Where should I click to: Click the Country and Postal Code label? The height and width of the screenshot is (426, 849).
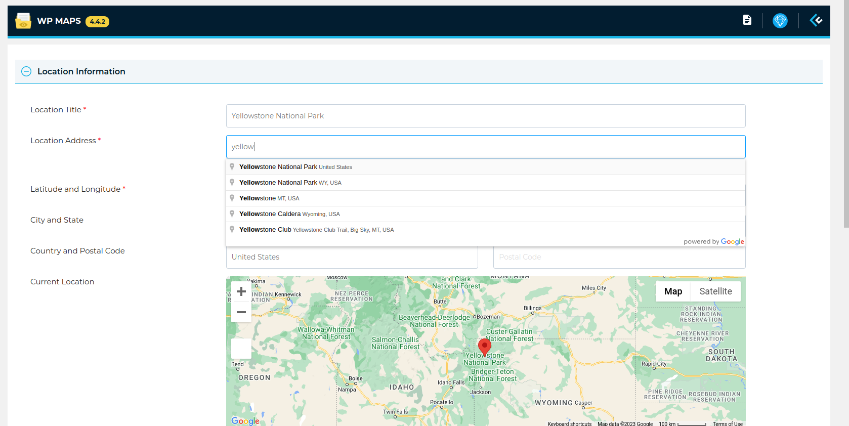(x=77, y=251)
